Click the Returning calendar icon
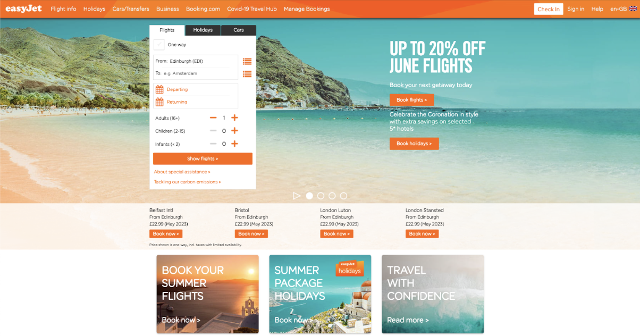Screen dimensions: 640x336 pyautogui.click(x=159, y=102)
